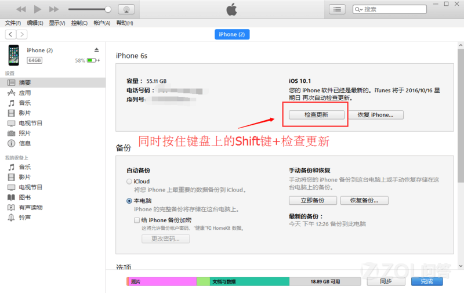Click the fast-forward playback button

click(54, 9)
